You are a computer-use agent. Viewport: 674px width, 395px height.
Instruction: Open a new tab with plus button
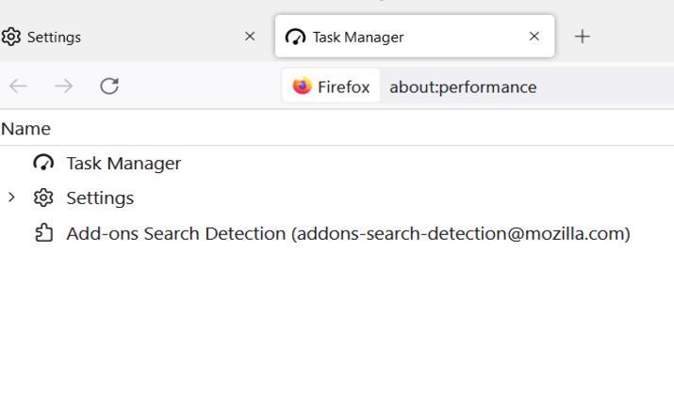(582, 37)
